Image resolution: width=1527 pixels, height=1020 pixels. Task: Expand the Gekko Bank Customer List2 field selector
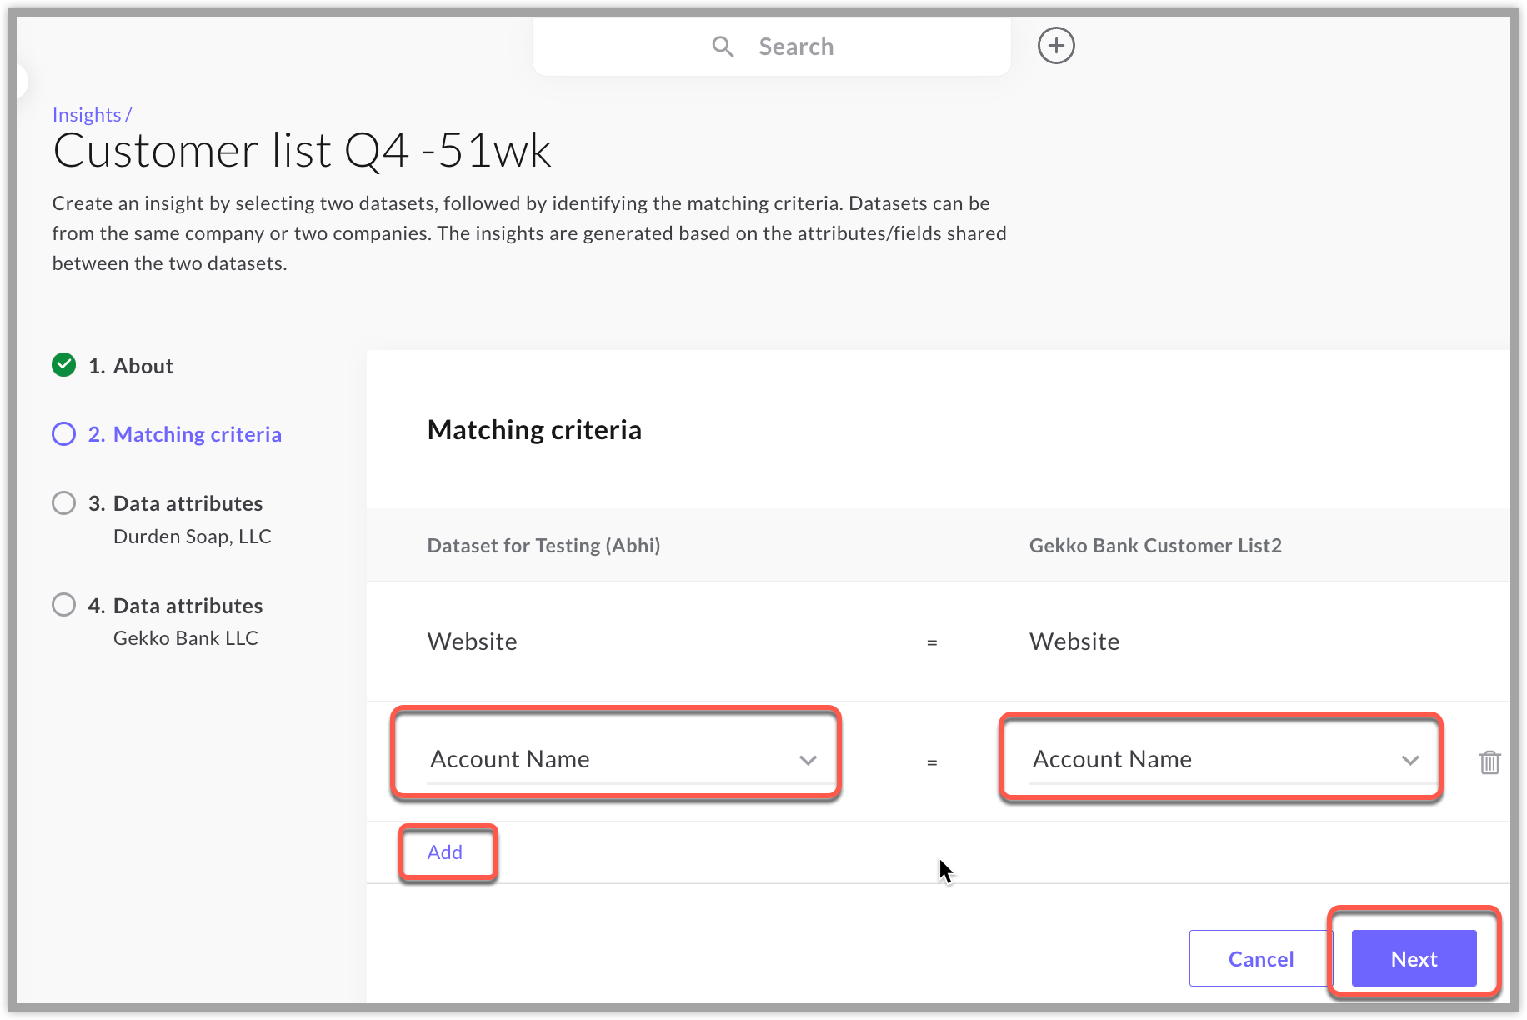(x=1409, y=759)
